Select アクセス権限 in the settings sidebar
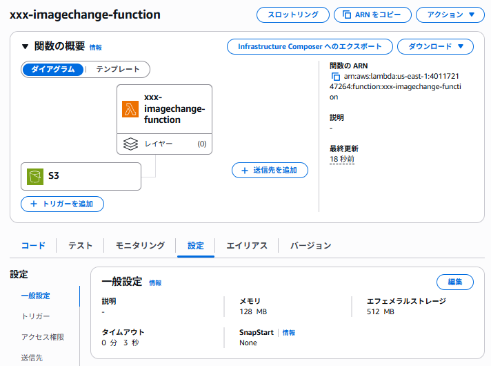 tap(43, 337)
